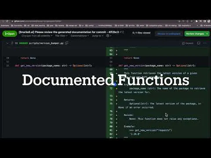
Task: Click the '2.26.0' example output line
Action: tap(135, 134)
